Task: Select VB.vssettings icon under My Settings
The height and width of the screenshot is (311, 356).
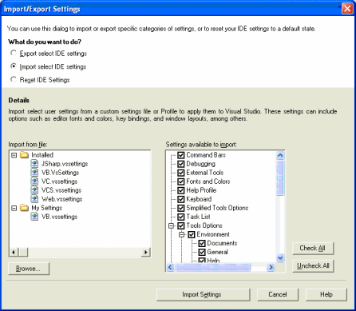Action: point(34,217)
